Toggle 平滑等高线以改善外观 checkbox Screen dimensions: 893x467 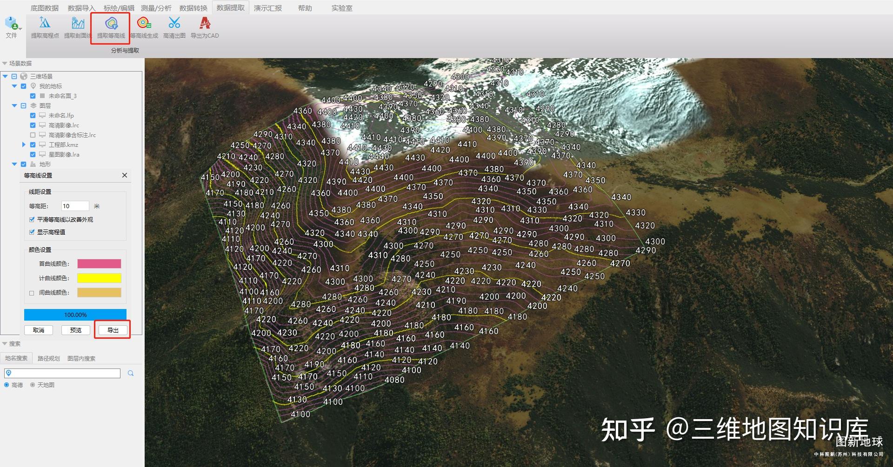[x=32, y=219]
